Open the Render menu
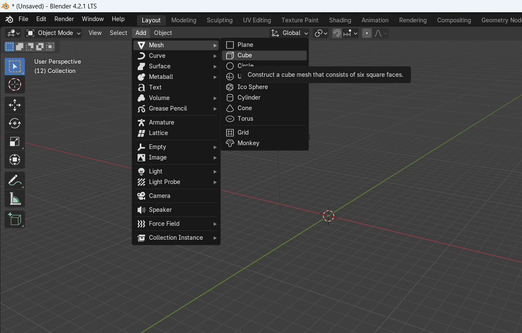This screenshot has height=333, width=522. pyautogui.click(x=64, y=19)
